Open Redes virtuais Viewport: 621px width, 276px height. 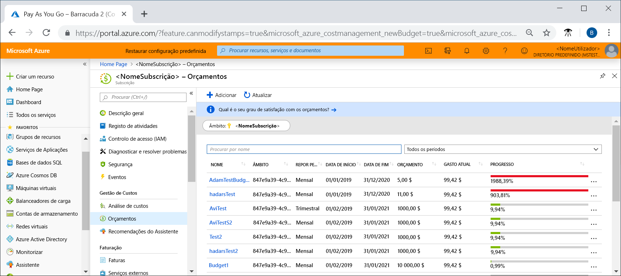[27, 227]
